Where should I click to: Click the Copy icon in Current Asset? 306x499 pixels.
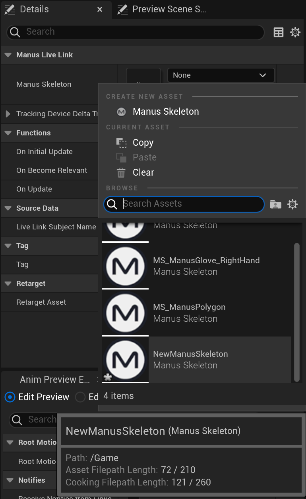121,143
